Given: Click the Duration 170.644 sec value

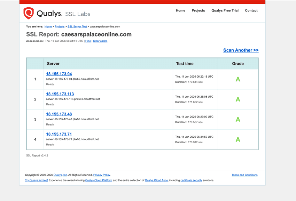Looking at the screenshot, I should tap(189, 82).
